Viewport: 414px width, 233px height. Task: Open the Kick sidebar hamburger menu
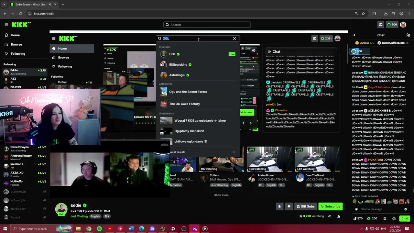tap(6, 25)
